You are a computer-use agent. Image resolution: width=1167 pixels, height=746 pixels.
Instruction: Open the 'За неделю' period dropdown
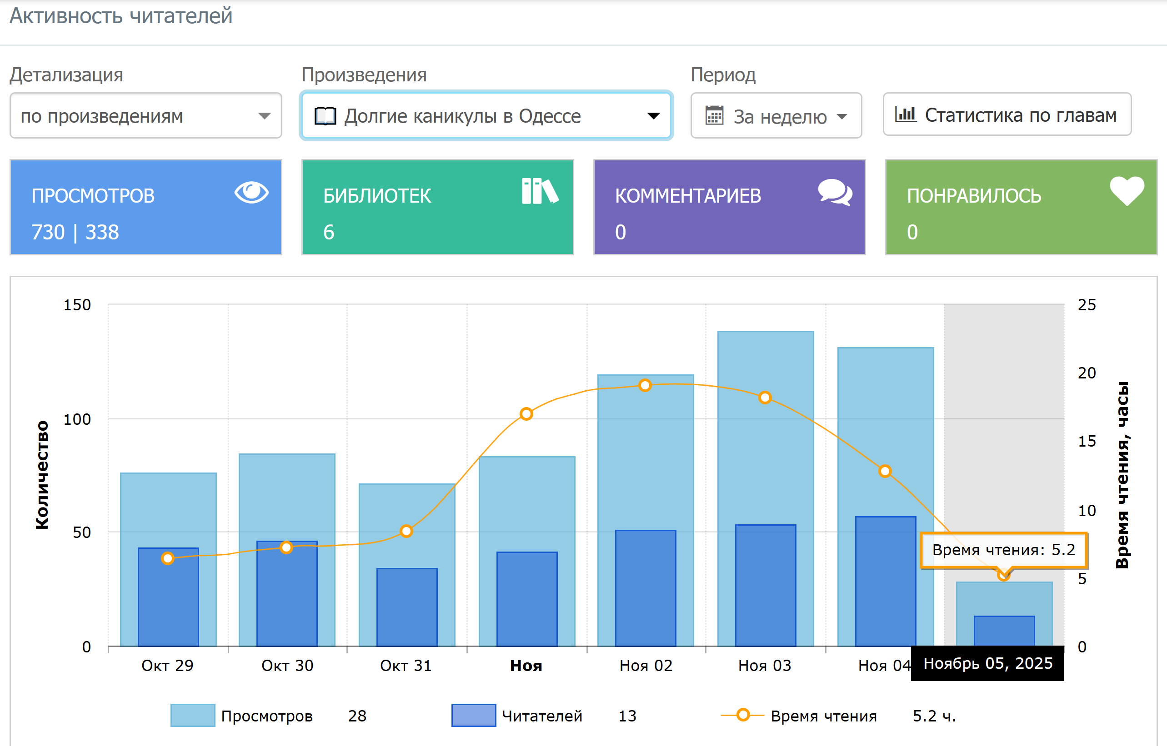coord(776,116)
